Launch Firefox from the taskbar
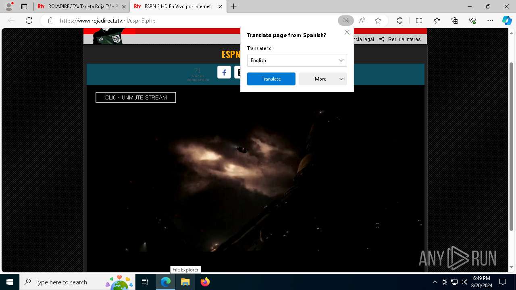The width and height of the screenshot is (516, 290). pos(205,282)
